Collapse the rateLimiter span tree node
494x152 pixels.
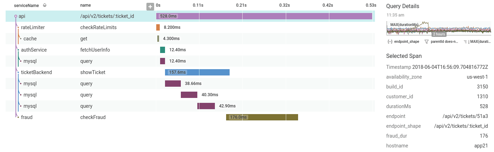tap(18, 27)
